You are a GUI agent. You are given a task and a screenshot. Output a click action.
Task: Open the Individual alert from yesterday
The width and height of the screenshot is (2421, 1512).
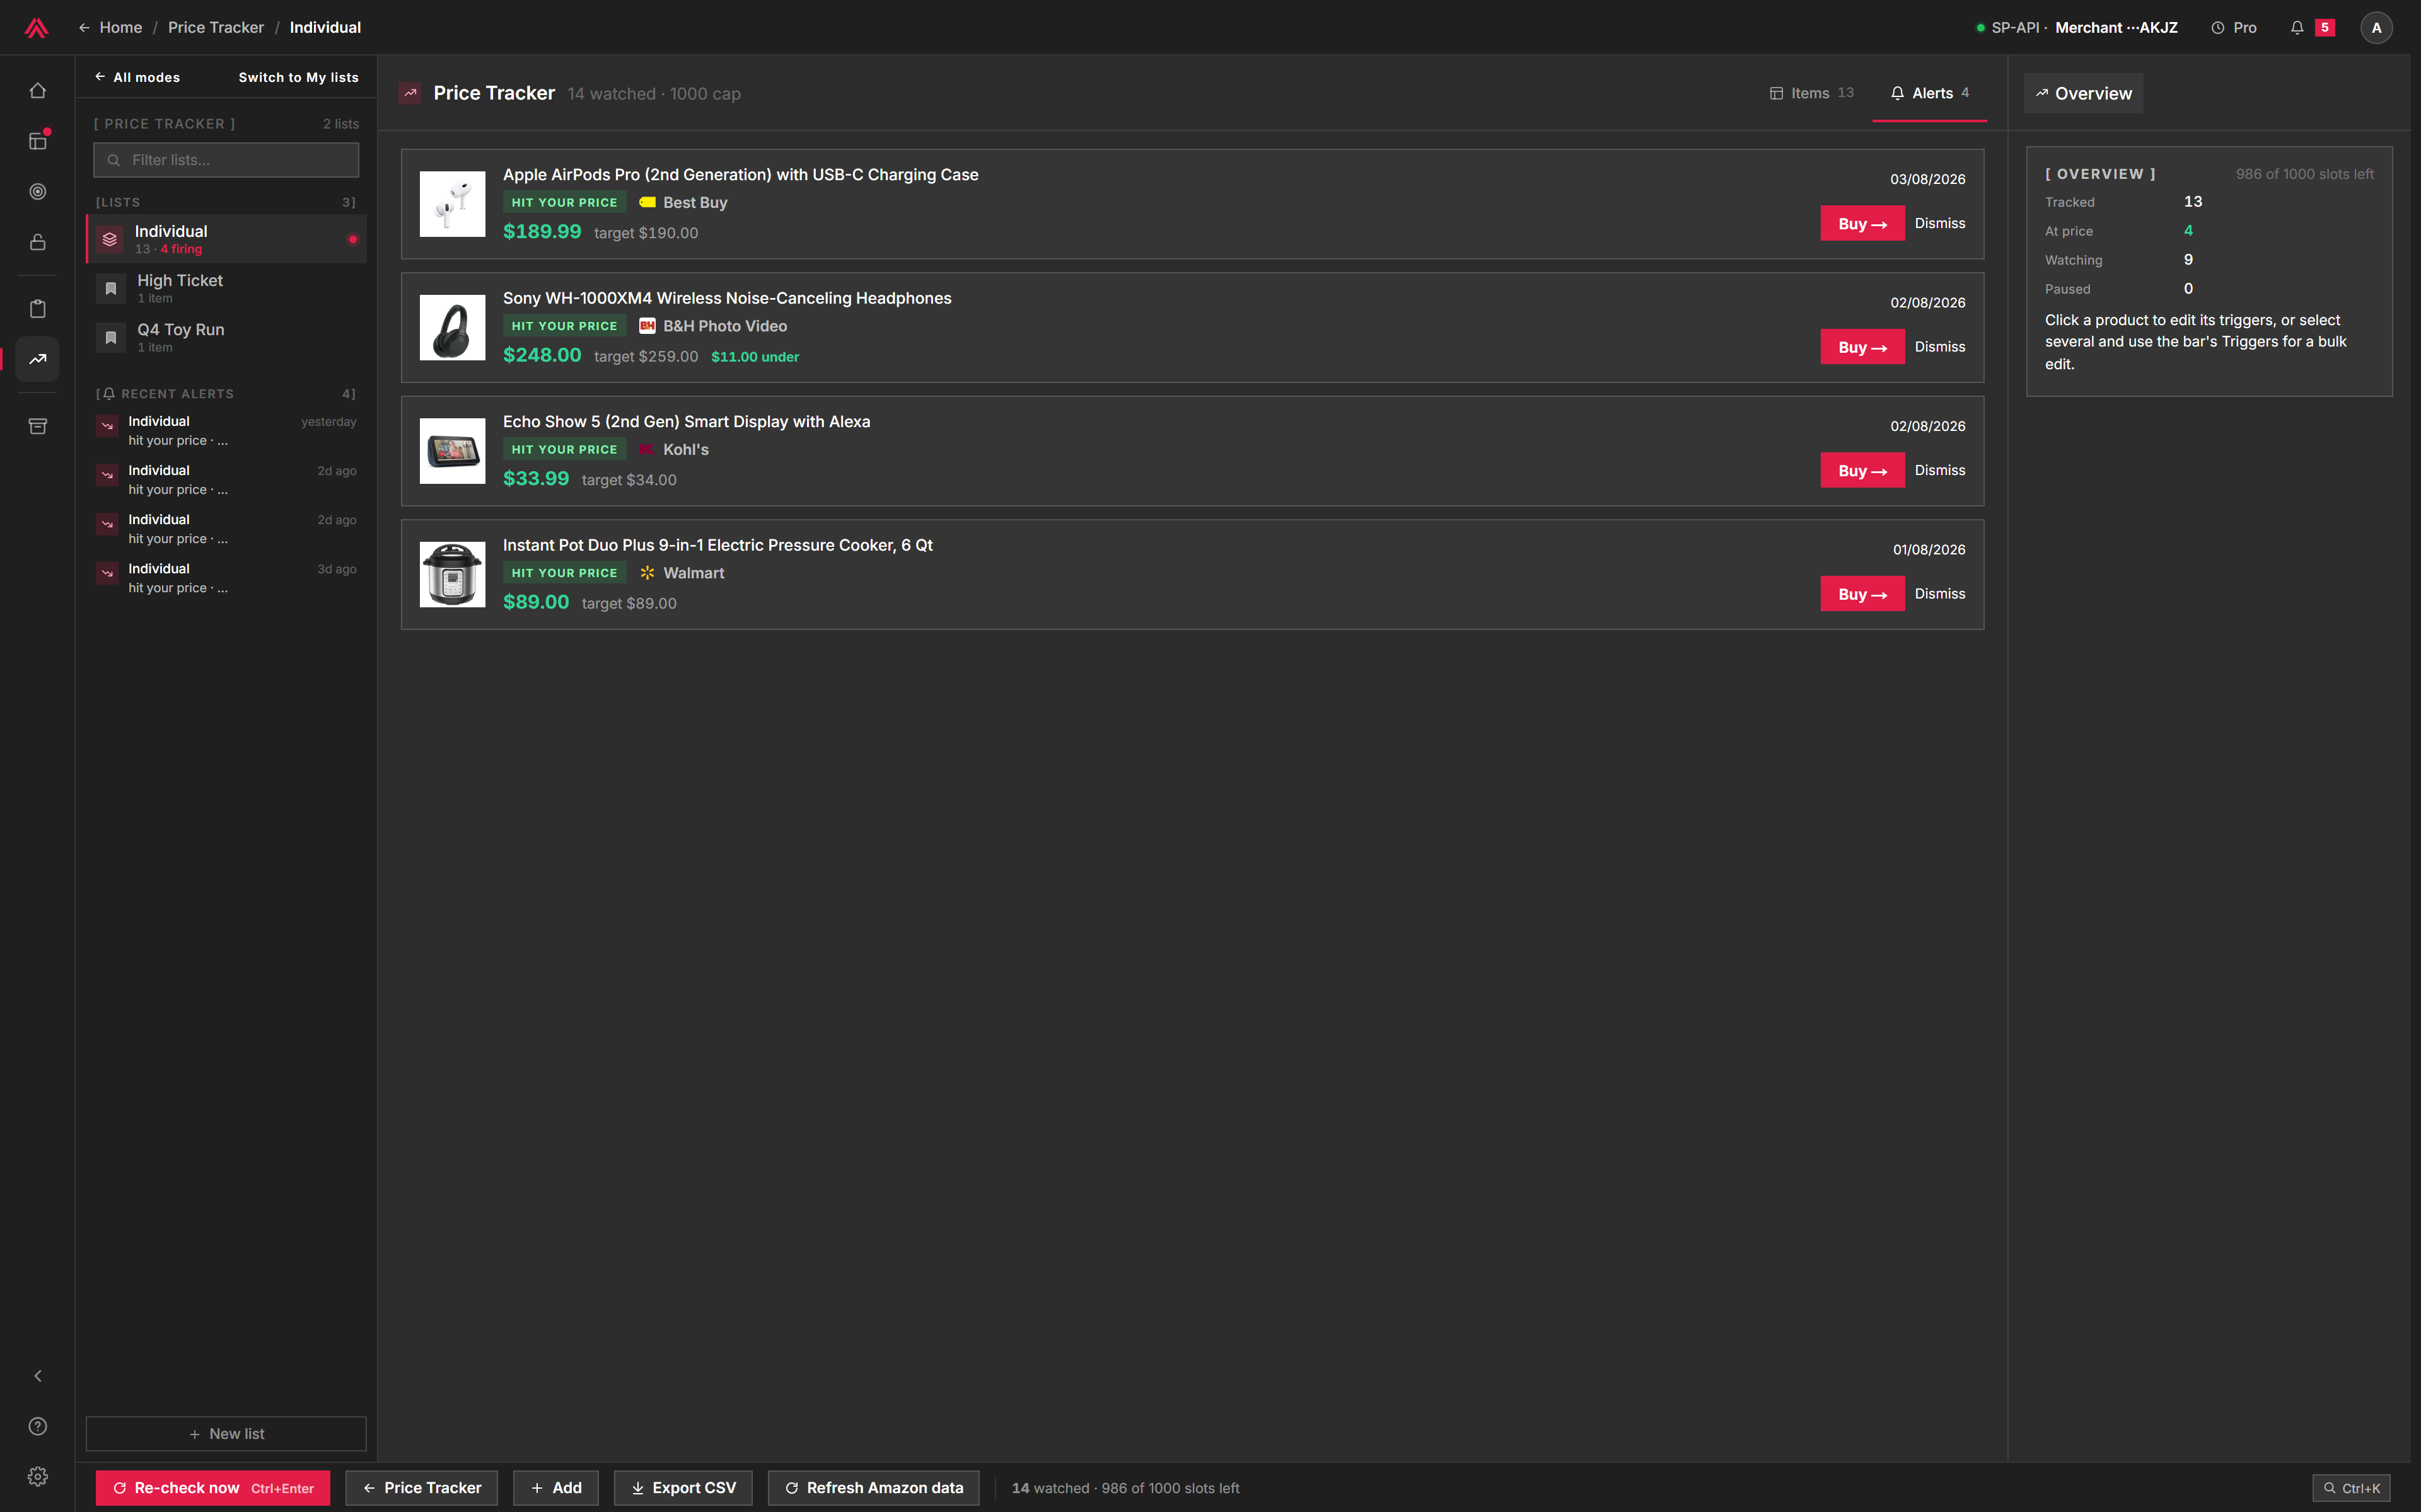(x=226, y=431)
